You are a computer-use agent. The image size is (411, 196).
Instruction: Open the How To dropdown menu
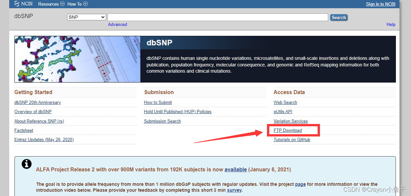point(77,4)
